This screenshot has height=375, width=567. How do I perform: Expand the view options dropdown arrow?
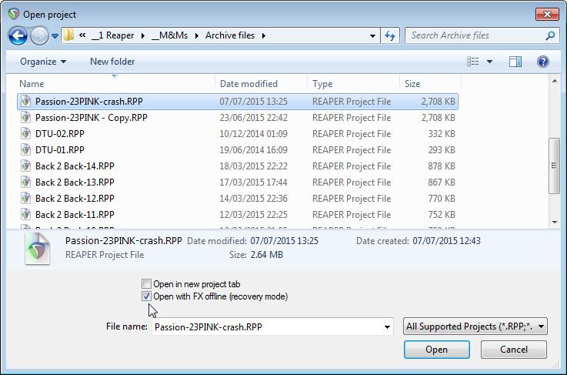pos(489,62)
